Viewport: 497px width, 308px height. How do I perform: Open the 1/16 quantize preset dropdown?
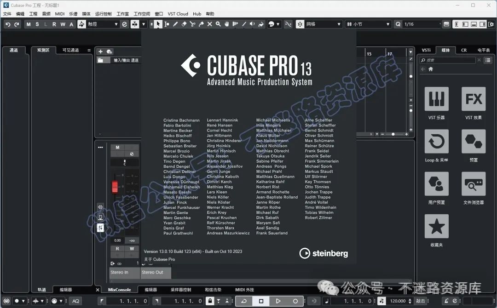pyautogui.click(x=422, y=24)
